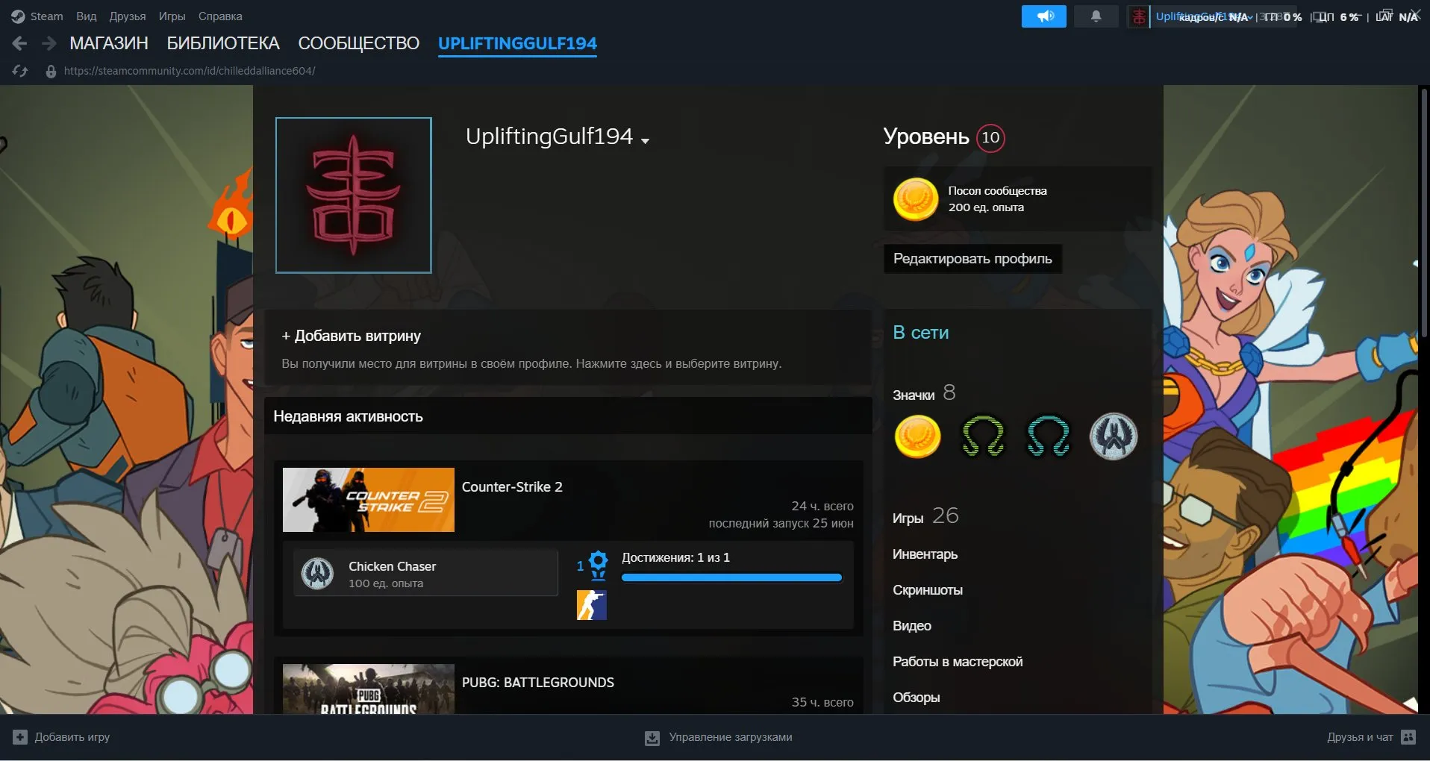Click Редактировать профиль button
Image resolution: width=1430 pixels, height=761 pixels.
click(972, 259)
